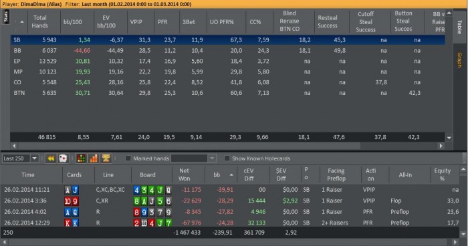Image resolution: width=468 pixels, height=246 pixels.
Task: Enable the Marked hands checkbox
Action: [128, 158]
